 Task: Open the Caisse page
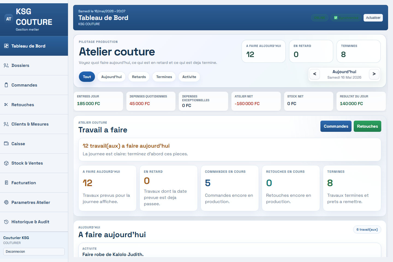pos(34,144)
